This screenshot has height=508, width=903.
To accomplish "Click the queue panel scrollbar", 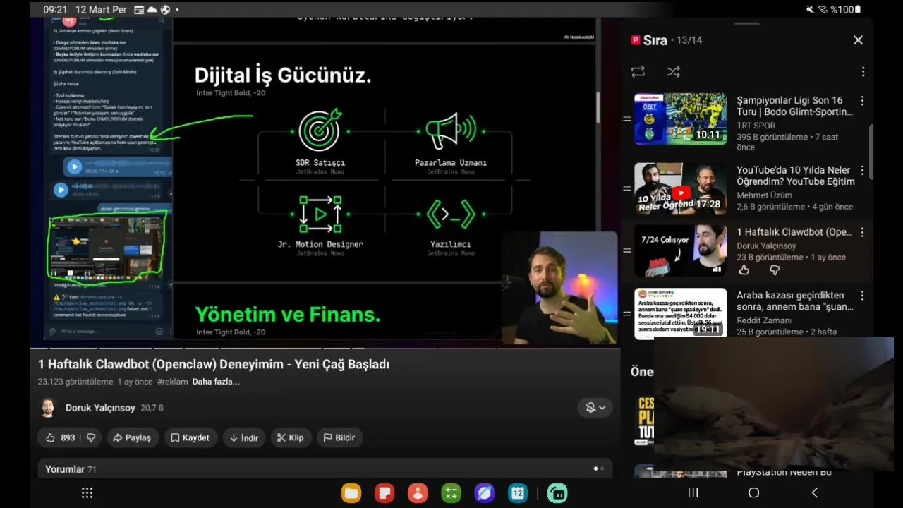I will (x=871, y=152).
